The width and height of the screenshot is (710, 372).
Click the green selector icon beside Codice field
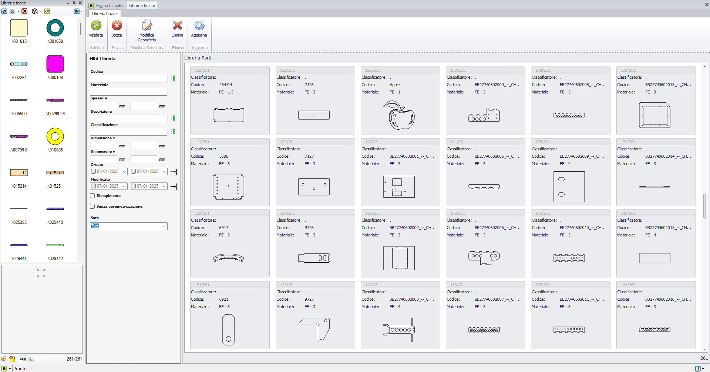click(174, 78)
